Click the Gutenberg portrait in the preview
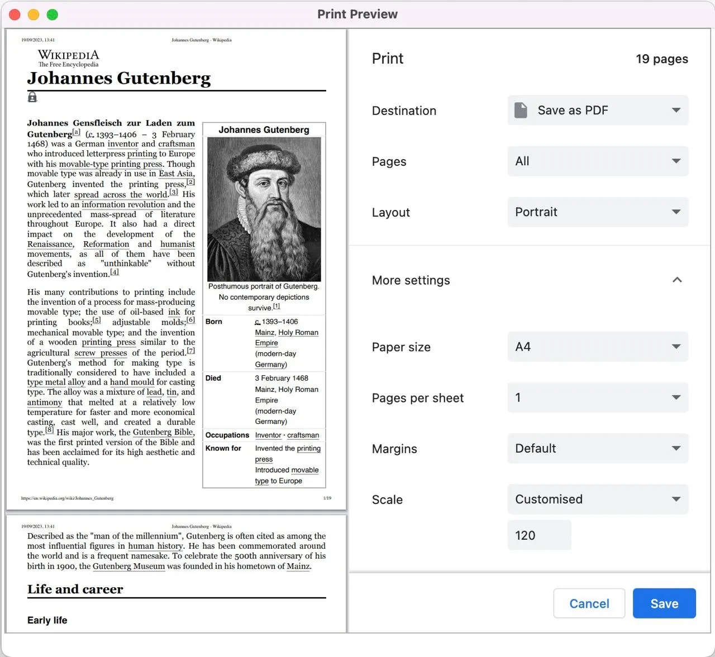Viewport: 715px width, 657px height. [x=264, y=208]
